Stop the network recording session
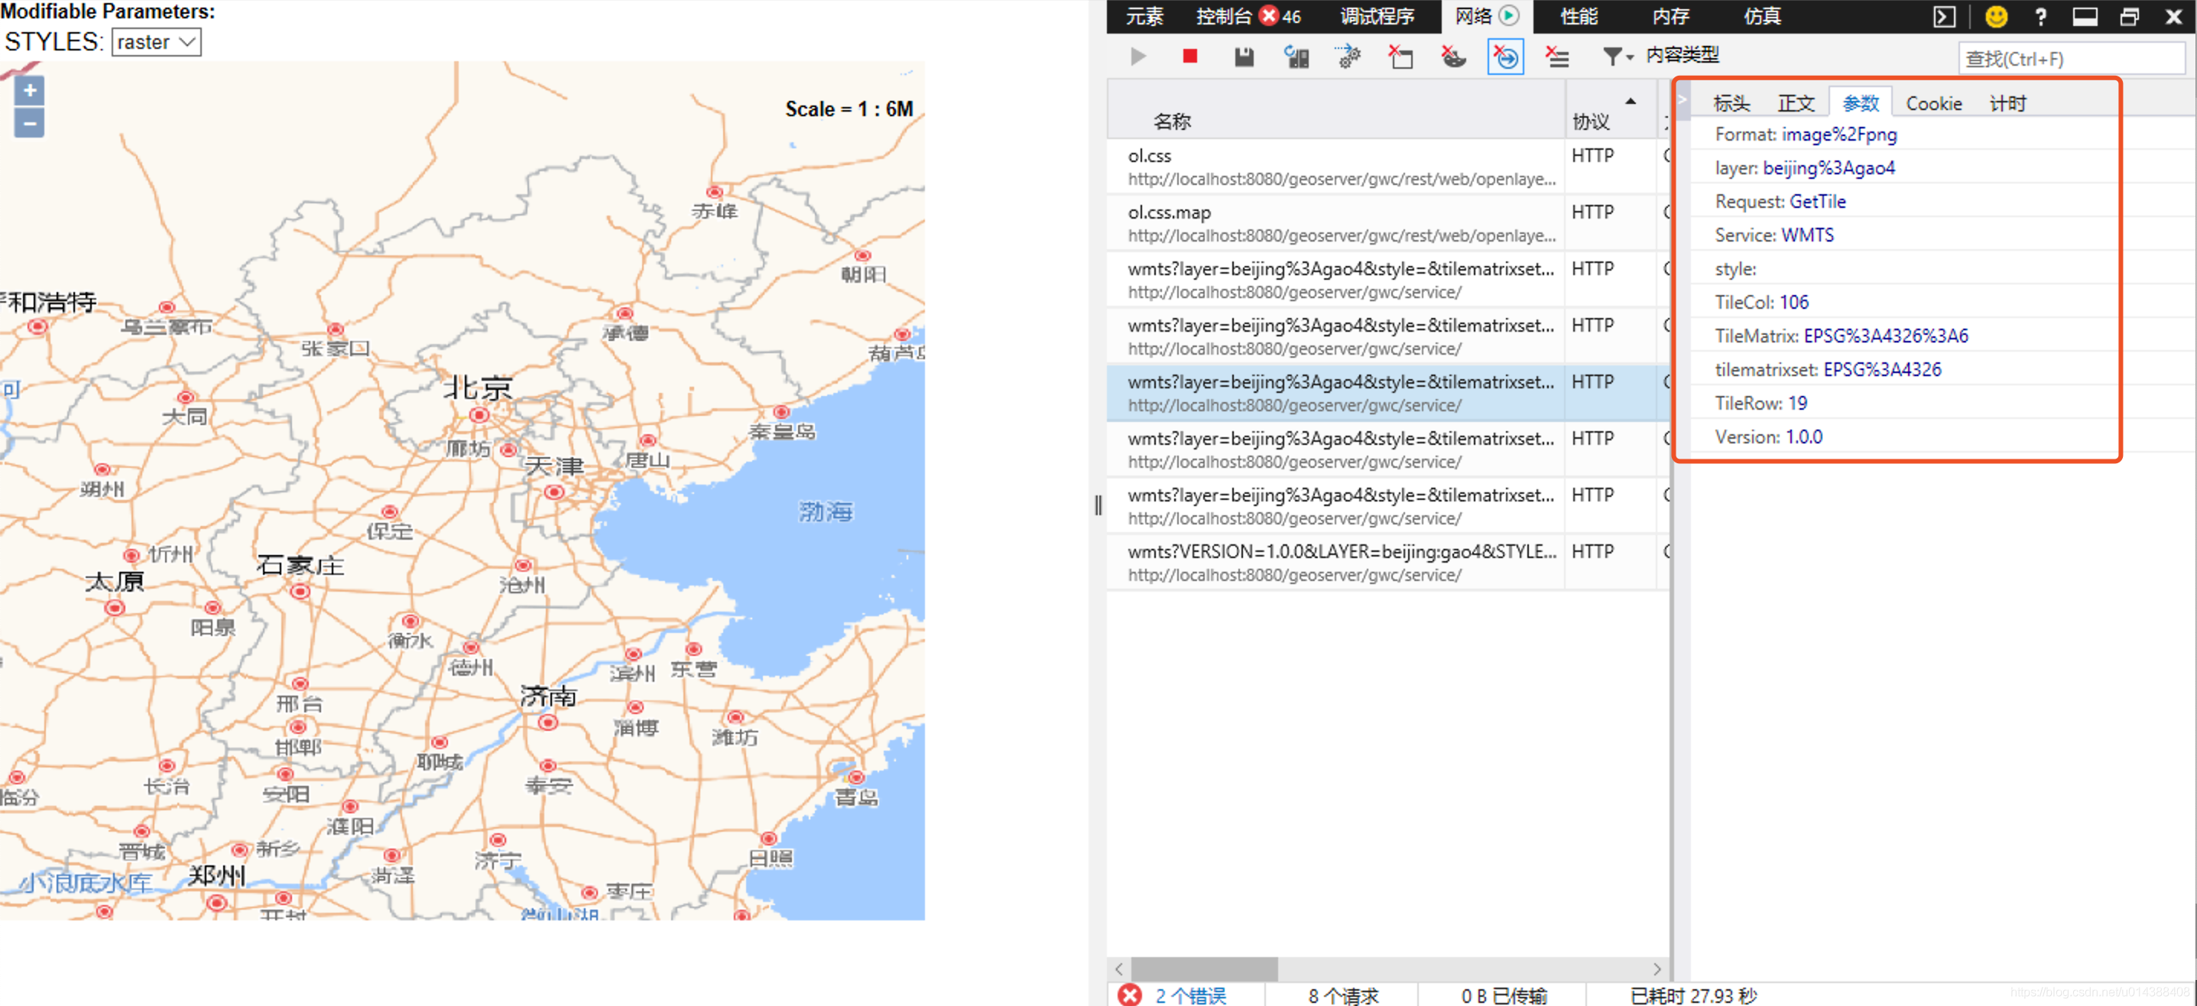This screenshot has width=2197, height=1006. [x=1189, y=57]
